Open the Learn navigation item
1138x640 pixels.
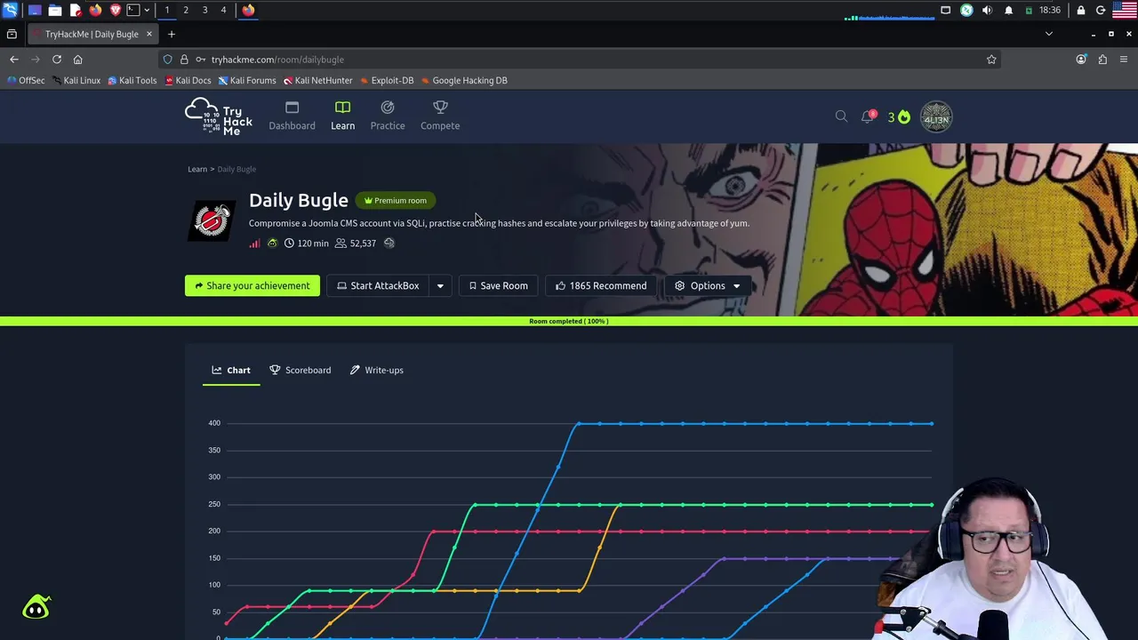click(x=342, y=116)
